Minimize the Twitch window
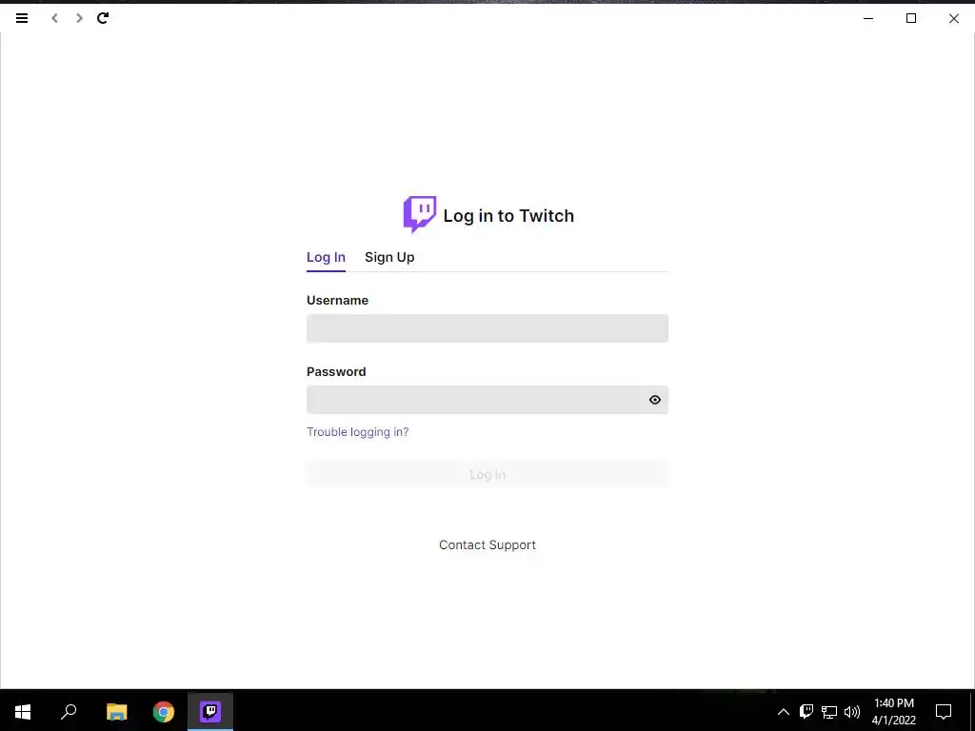The image size is (975, 731). point(868,18)
